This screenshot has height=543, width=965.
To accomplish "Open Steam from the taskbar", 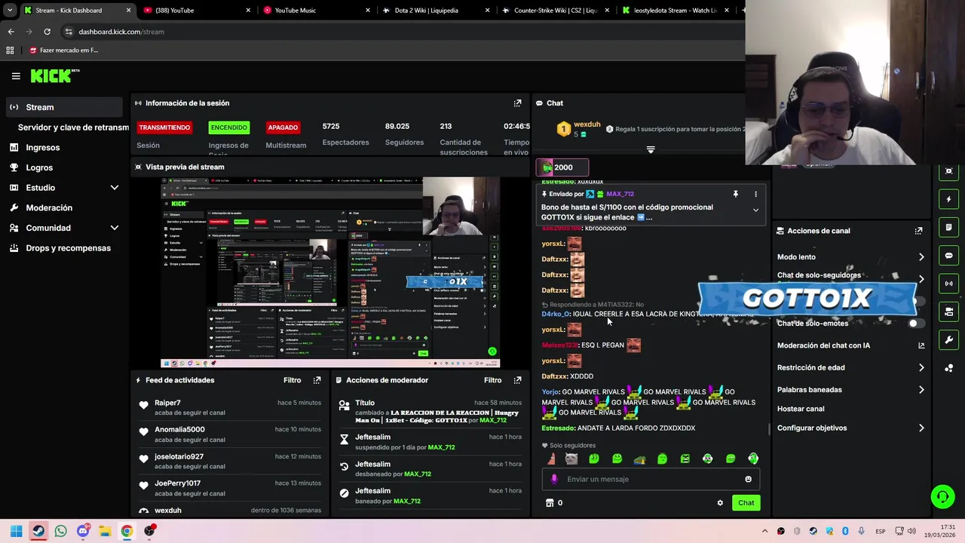I will [38, 531].
